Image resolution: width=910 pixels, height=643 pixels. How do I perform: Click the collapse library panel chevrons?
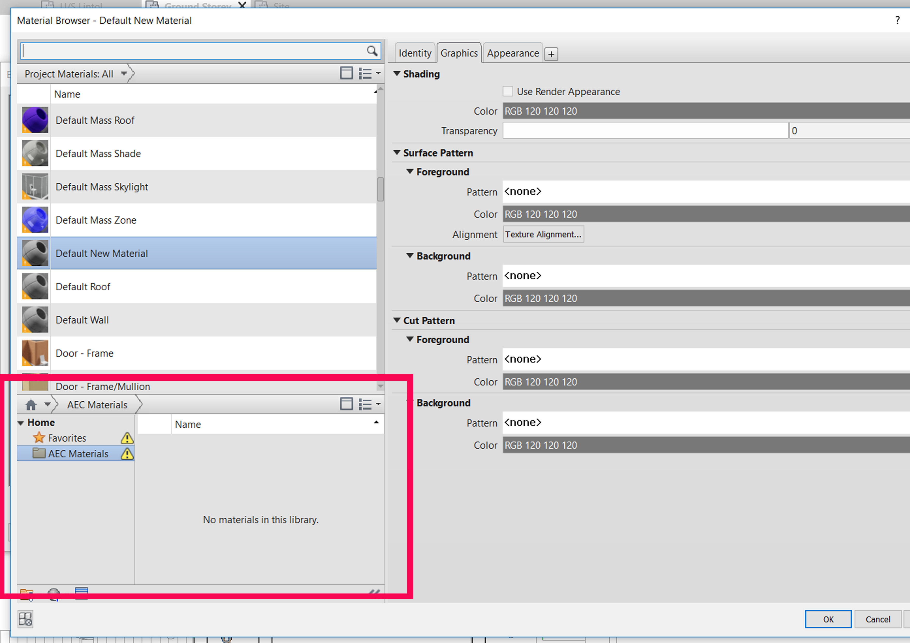click(374, 593)
